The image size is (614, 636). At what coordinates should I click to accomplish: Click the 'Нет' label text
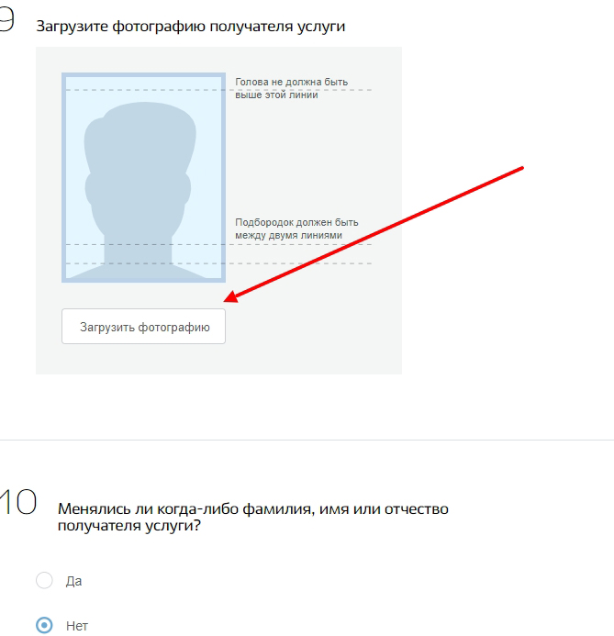tap(77, 626)
